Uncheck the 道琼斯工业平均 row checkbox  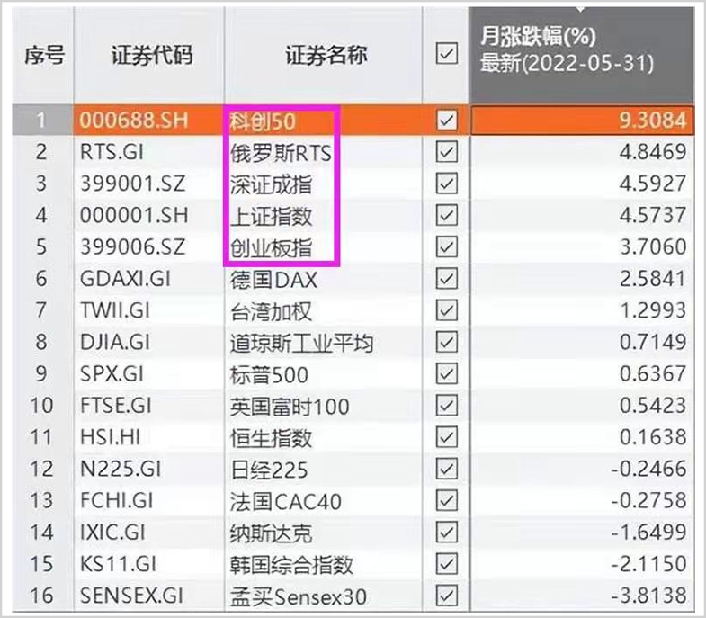pos(447,342)
